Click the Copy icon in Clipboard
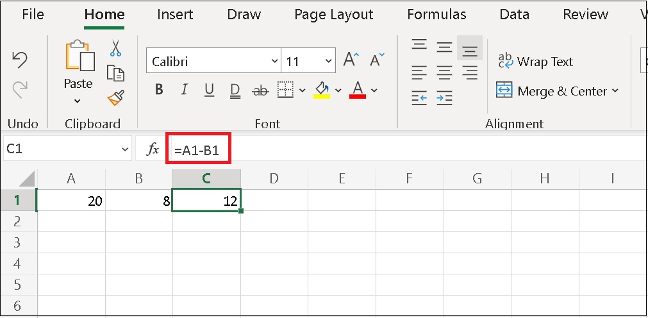Screen dimensions: 648x318 click(x=115, y=72)
